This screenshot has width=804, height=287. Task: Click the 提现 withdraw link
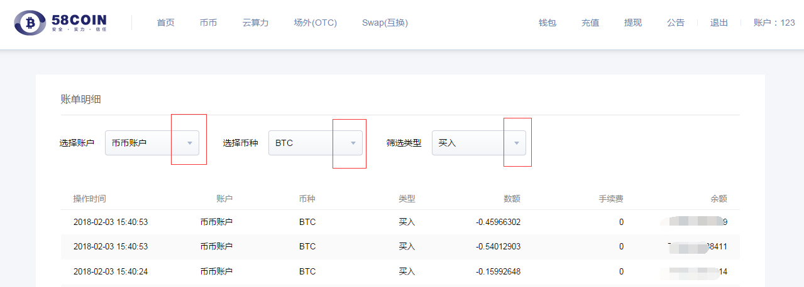point(633,23)
